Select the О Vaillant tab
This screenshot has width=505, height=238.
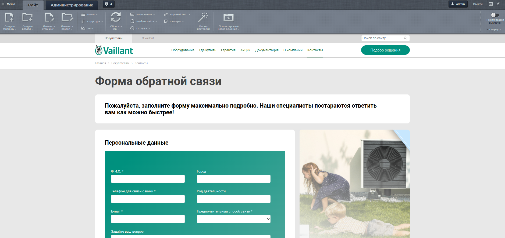[x=148, y=38]
